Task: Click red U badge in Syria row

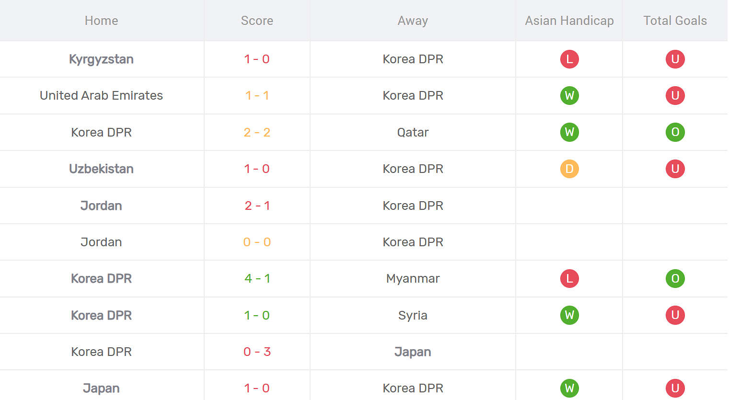Action: (x=675, y=315)
